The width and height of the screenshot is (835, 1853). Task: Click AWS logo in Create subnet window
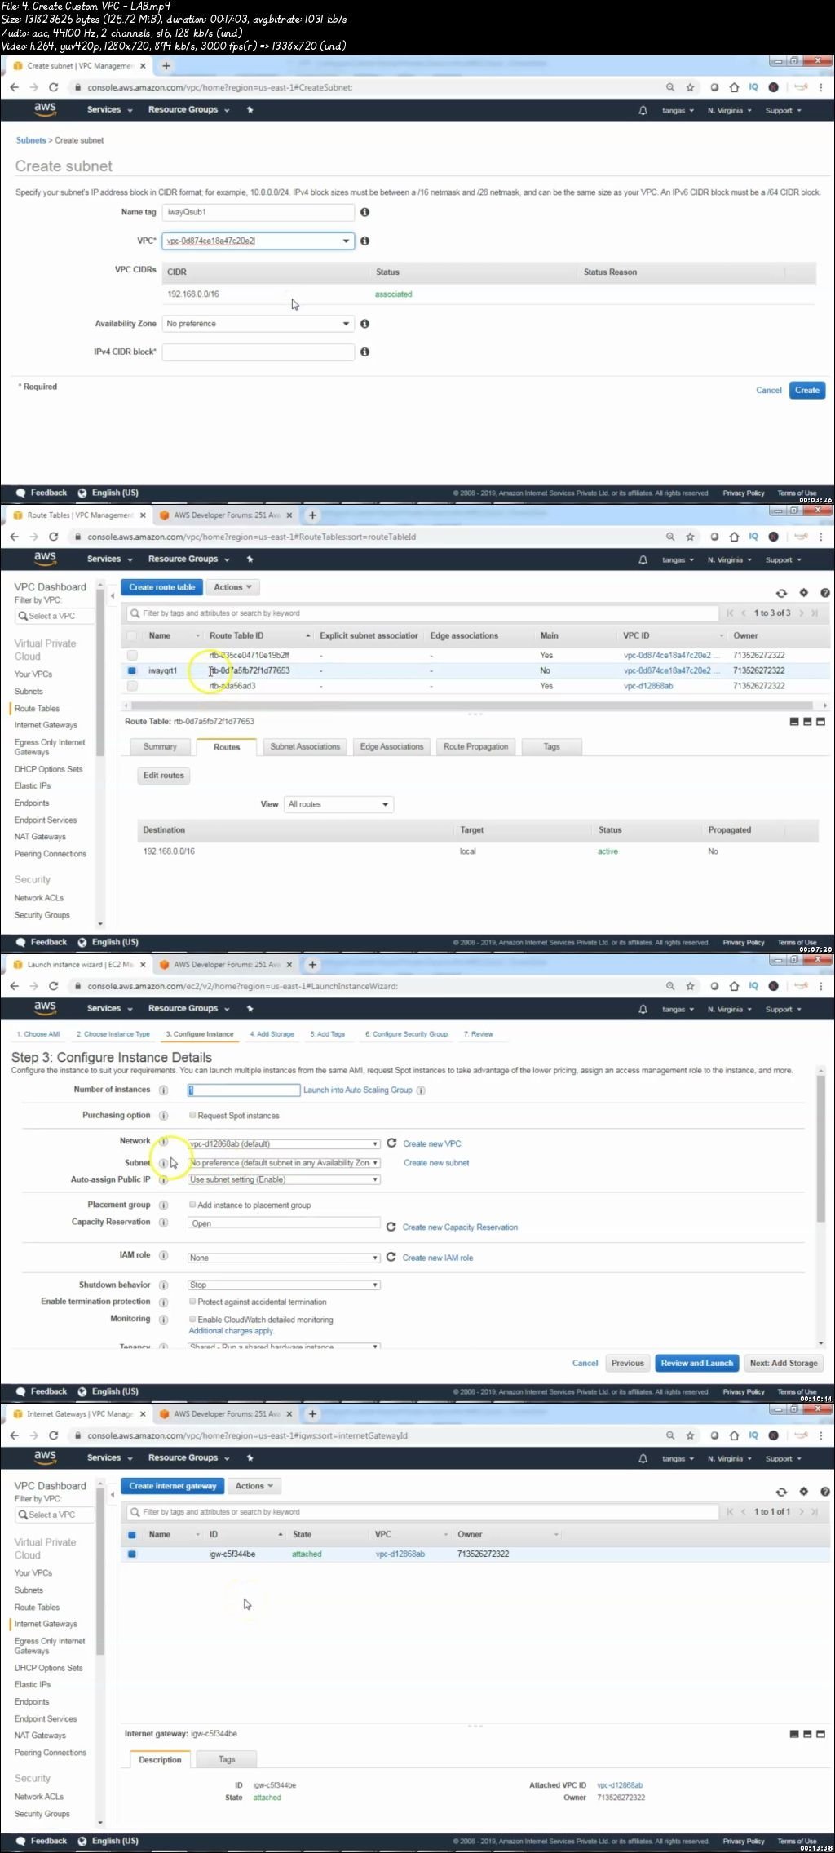pos(45,109)
